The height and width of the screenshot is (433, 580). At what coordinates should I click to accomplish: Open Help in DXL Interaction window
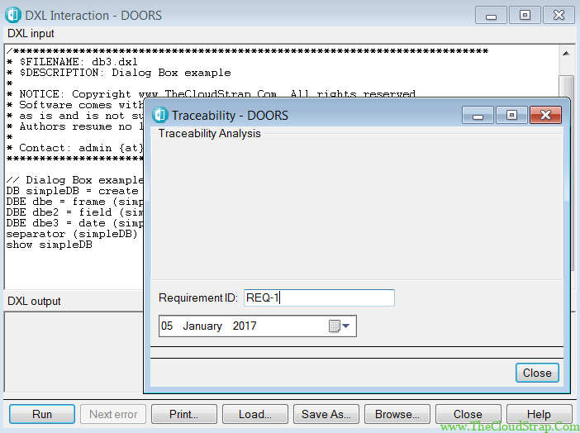(539, 414)
